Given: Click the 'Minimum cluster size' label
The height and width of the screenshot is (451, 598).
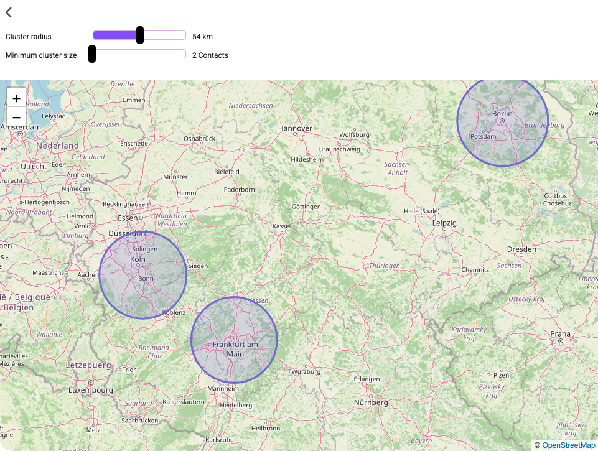Looking at the screenshot, I should [x=41, y=55].
